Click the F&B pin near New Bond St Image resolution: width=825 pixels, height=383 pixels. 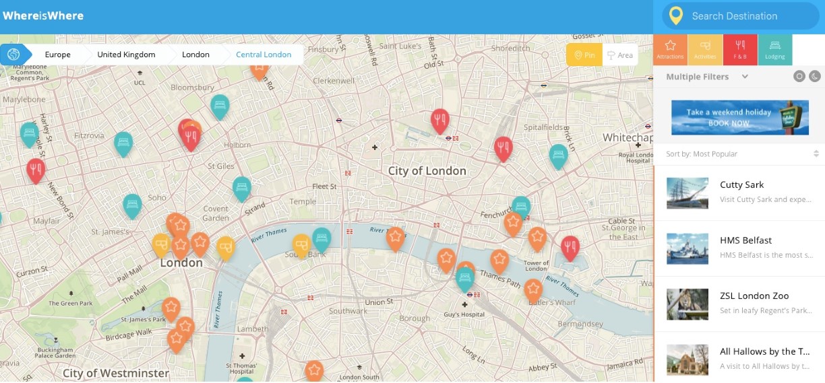click(36, 170)
